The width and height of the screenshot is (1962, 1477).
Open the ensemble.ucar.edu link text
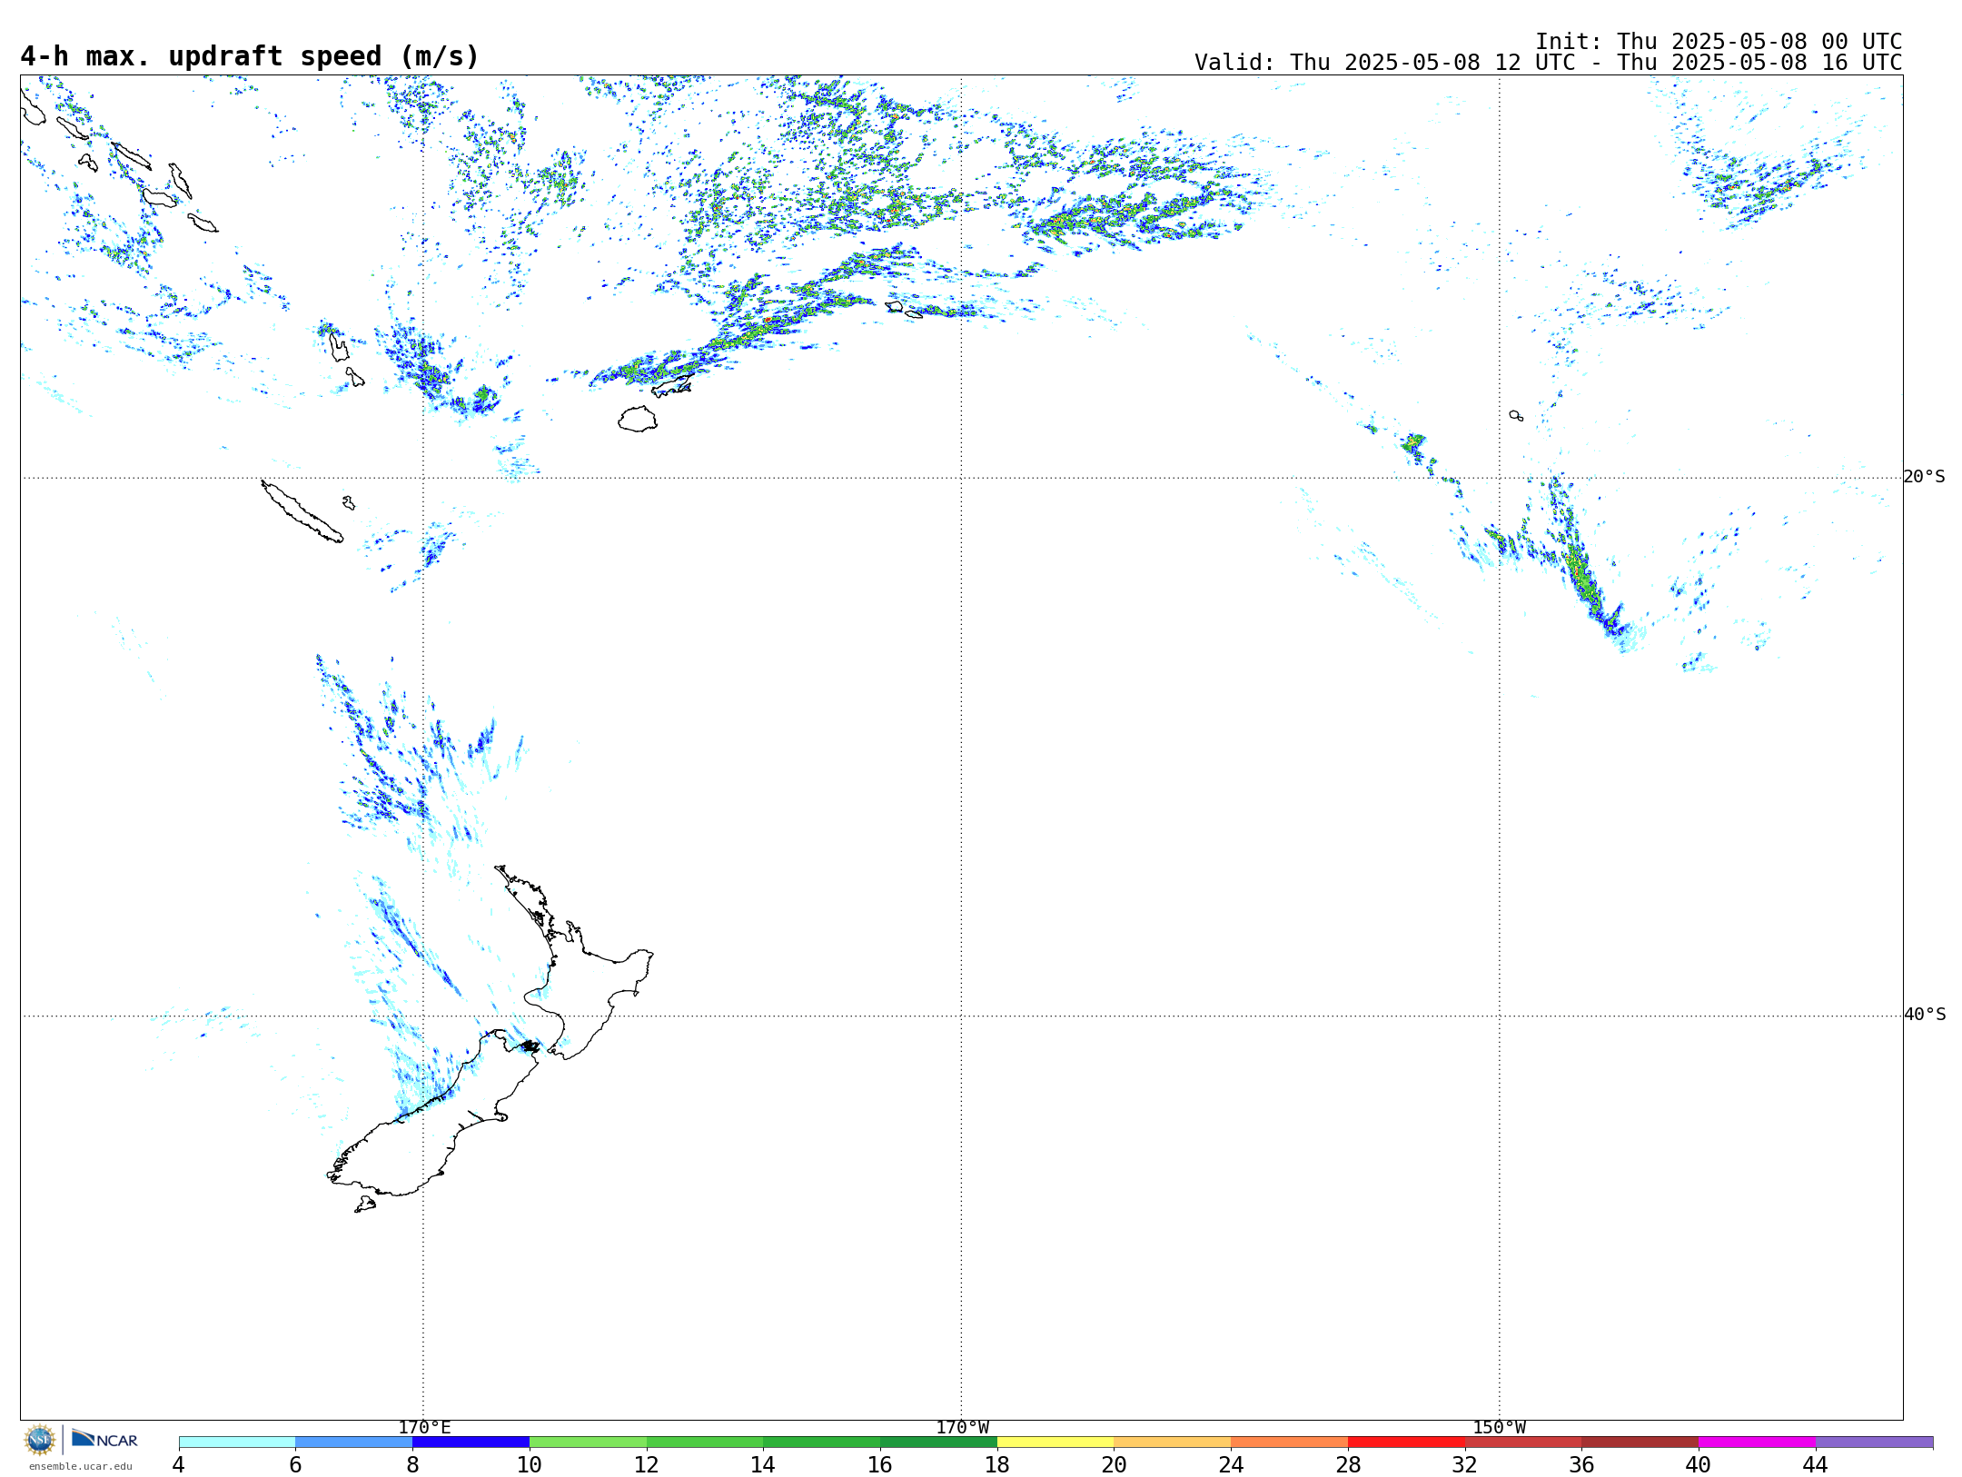point(80,1466)
